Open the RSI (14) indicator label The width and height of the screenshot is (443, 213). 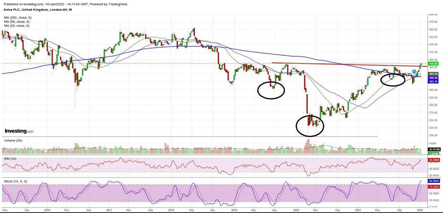pyautogui.click(x=10, y=158)
